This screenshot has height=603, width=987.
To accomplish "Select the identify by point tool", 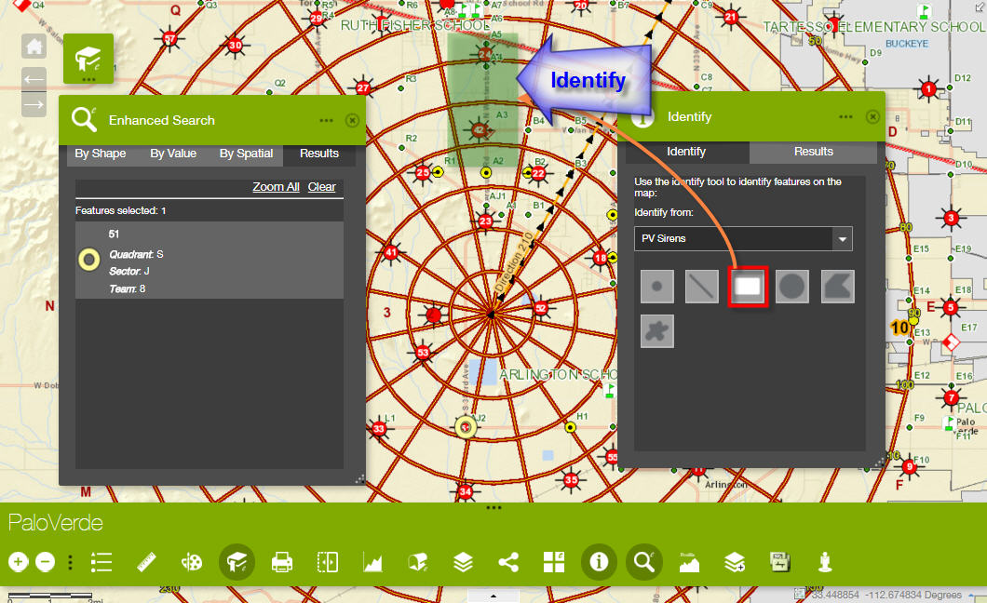I will (x=657, y=287).
